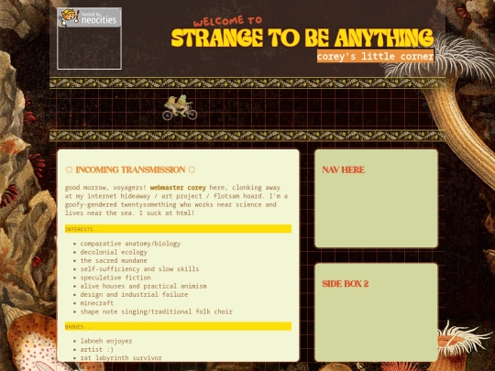Screen dimensions: 495x371
Task: Click rat labyrinth survivor badge item
Action: click(x=121, y=358)
